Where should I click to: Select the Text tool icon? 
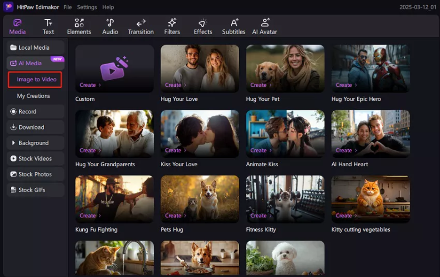48,23
